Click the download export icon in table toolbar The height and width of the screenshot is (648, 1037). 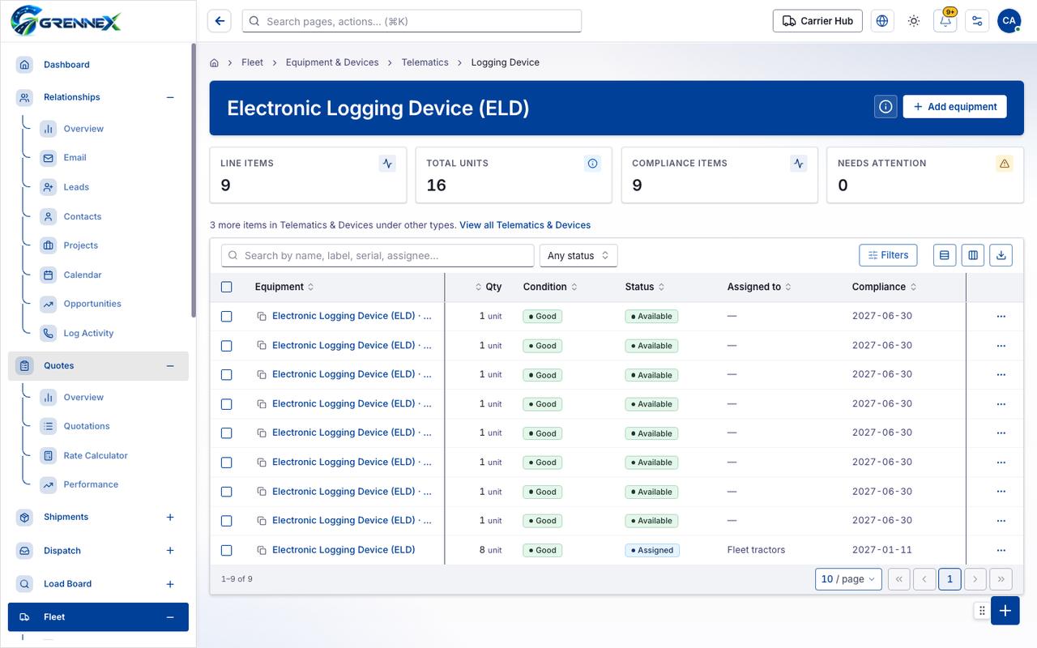[x=1001, y=255]
